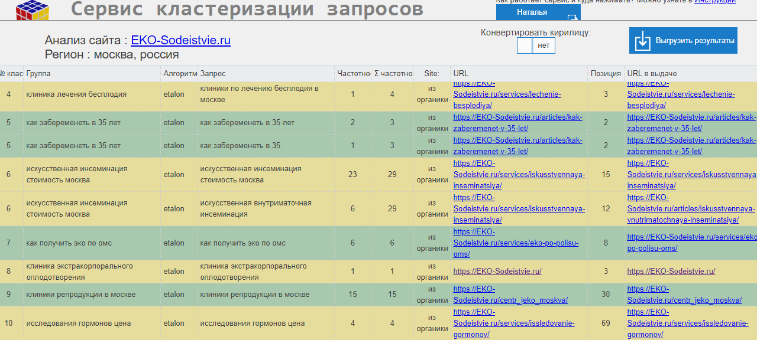Open URL link for искусственная инсеминация стоимость москва query

click(519, 174)
